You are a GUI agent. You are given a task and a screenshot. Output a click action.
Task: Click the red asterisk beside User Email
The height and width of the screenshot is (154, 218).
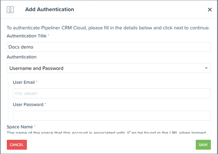coord(37,82)
